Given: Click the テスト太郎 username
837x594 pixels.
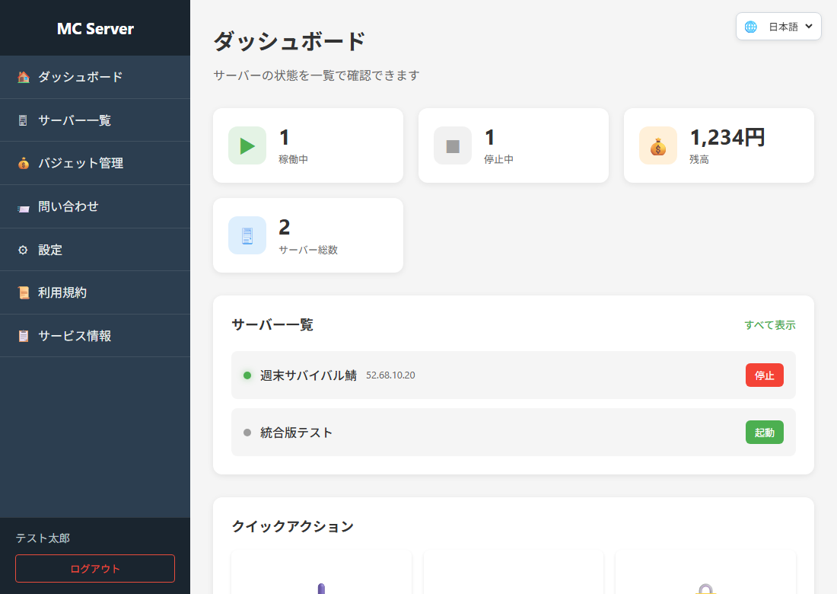Looking at the screenshot, I should click(x=43, y=538).
